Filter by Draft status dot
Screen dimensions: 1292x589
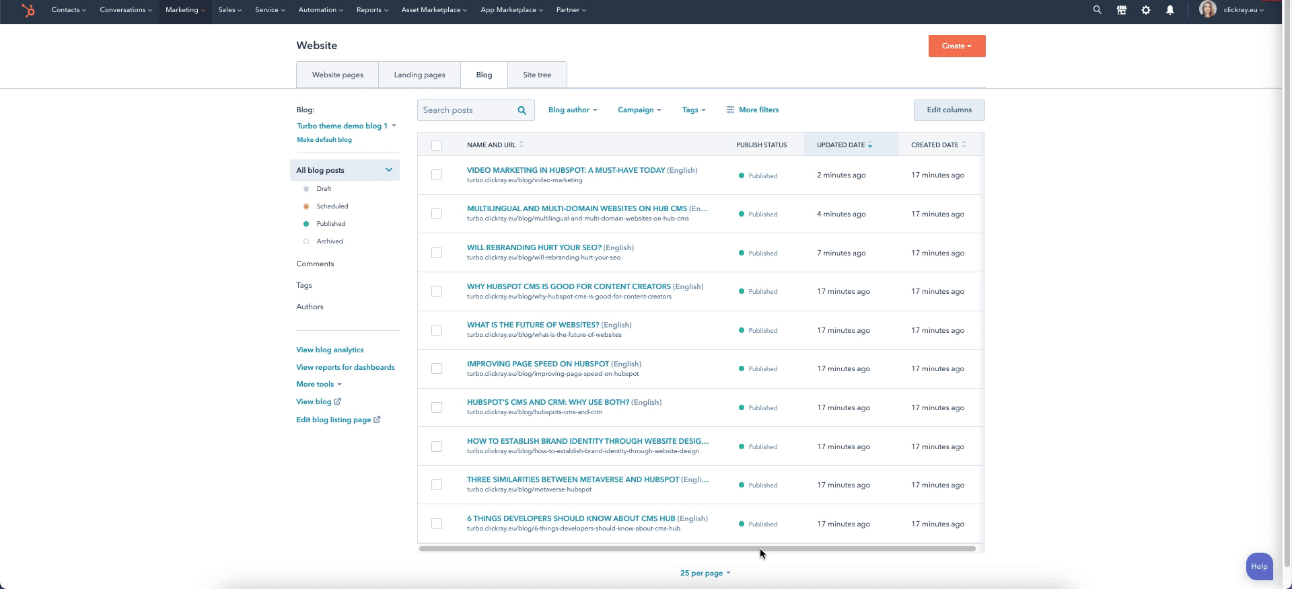306,189
